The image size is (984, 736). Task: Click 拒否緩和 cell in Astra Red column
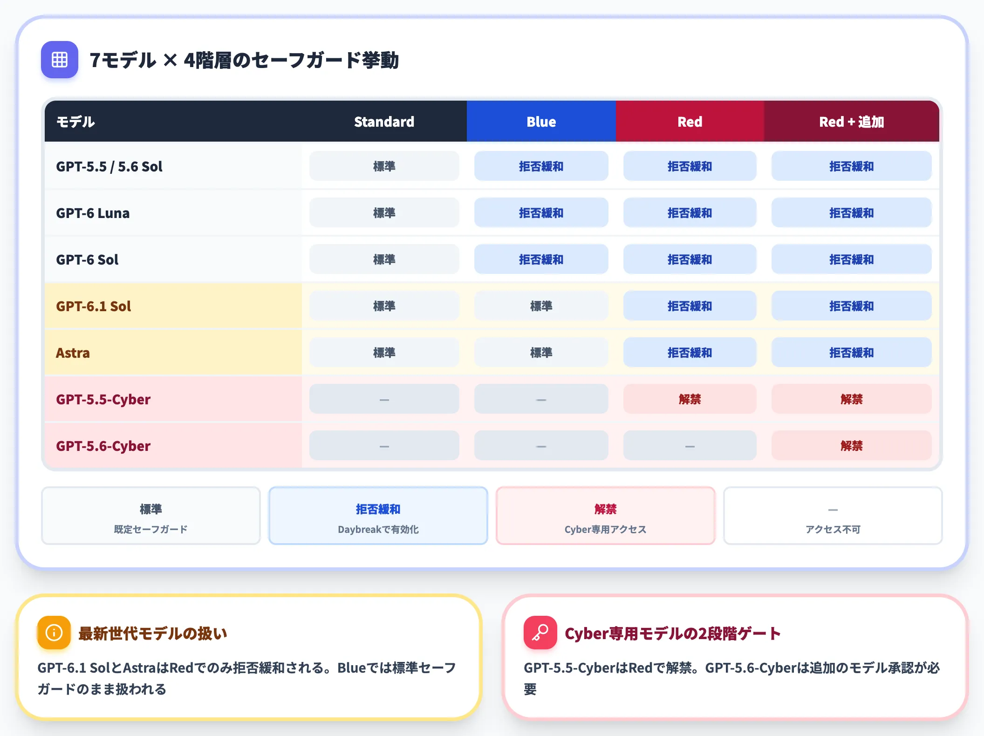690,352
